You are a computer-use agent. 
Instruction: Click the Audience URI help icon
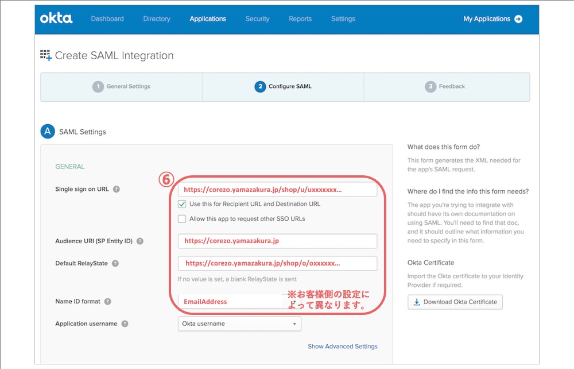[140, 241]
